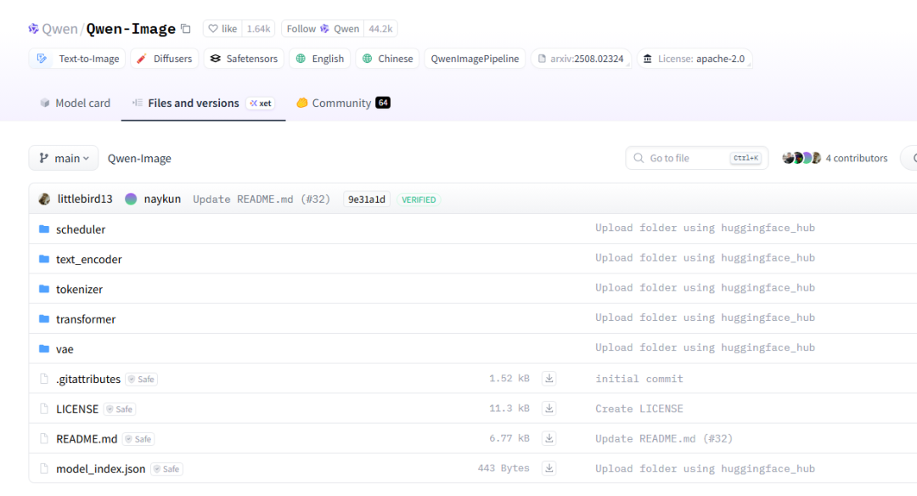Click the scheduler folder icon
Image resolution: width=917 pixels, height=496 pixels.
[44, 228]
